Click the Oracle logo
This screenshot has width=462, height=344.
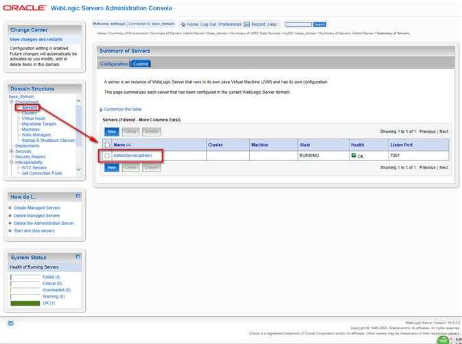point(25,8)
